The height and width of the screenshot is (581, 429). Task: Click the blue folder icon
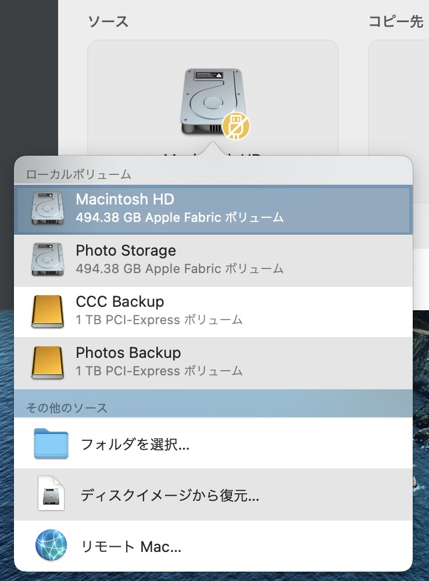click(x=51, y=443)
